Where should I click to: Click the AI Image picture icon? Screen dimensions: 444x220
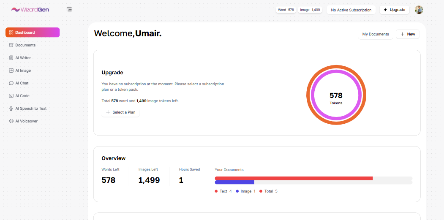[11, 71]
